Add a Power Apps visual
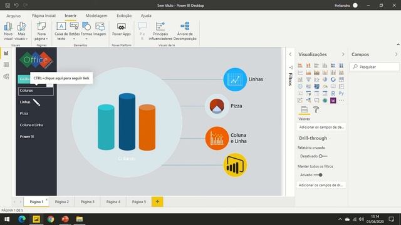The image size is (401, 225). click(x=121, y=29)
